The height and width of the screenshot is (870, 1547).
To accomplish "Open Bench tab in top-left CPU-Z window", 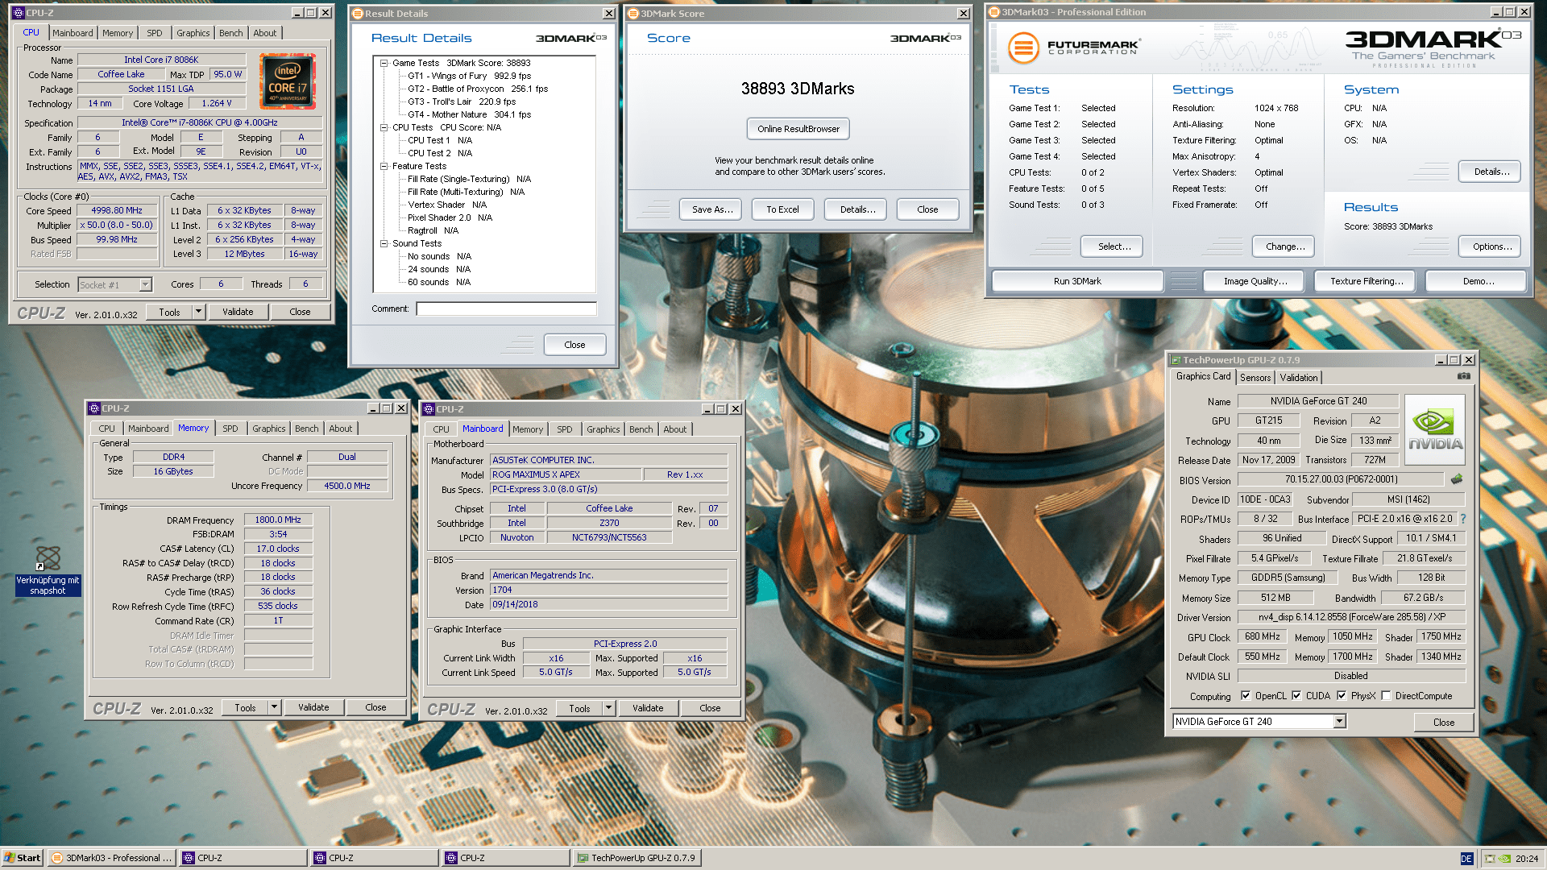I will click(x=231, y=33).
